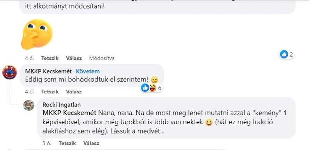Viewport: 309px width, 150px height.
Task: Click the large thinking face emoji sticker
Action: pyautogui.click(x=37, y=34)
